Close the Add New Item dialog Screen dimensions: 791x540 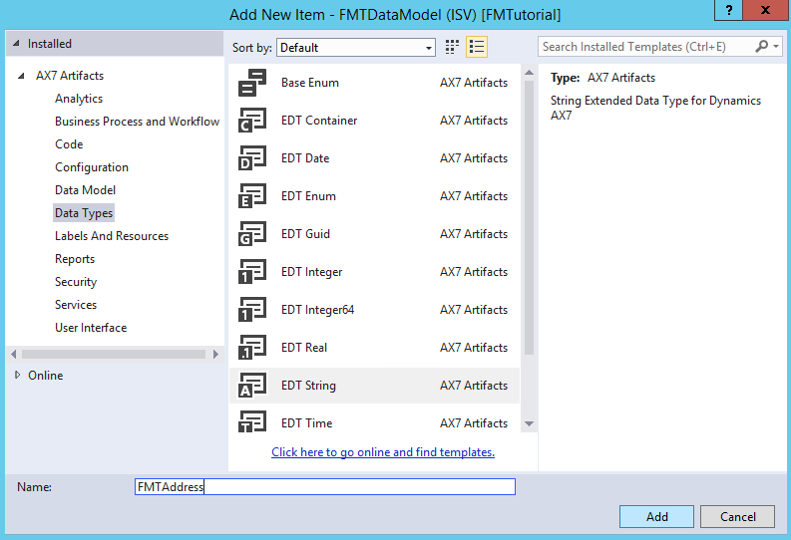[765, 10]
